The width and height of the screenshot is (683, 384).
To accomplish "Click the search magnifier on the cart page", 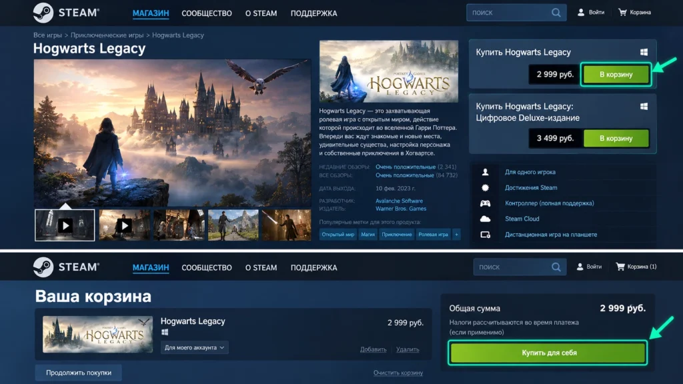I will pos(556,267).
